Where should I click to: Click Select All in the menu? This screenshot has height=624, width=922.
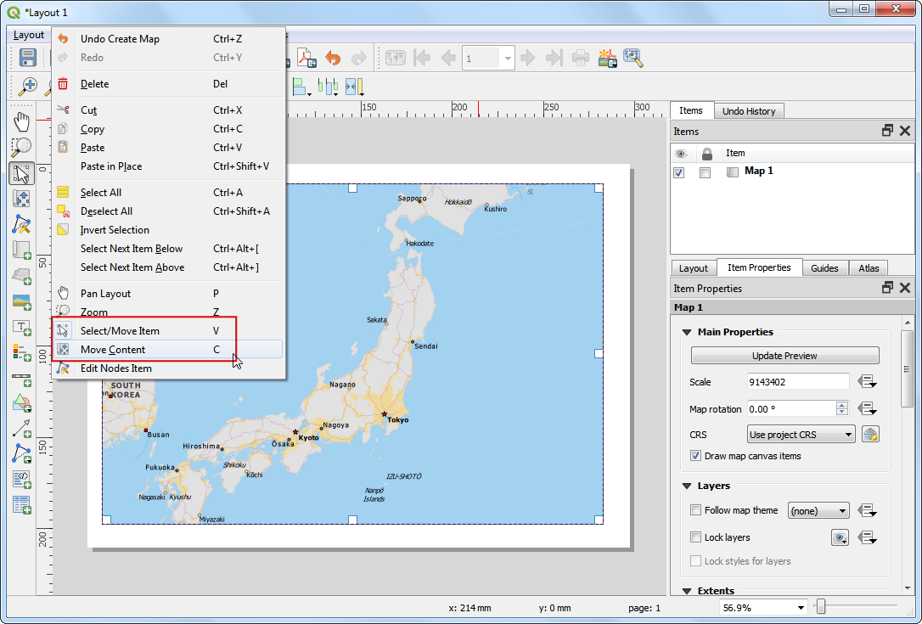[101, 193]
